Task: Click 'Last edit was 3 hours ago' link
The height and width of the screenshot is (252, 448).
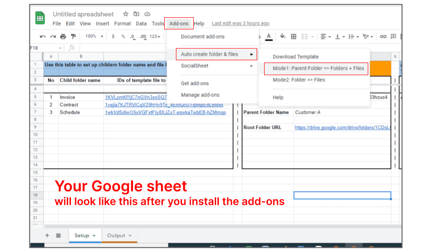Action: click(x=240, y=23)
